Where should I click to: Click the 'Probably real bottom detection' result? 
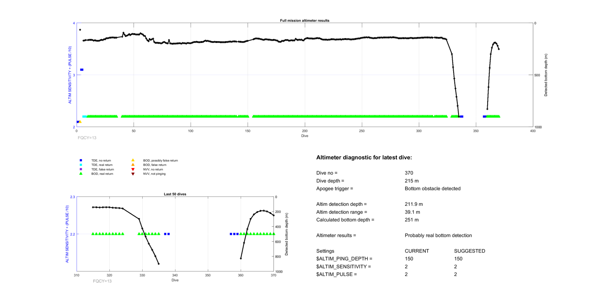[x=438, y=235]
